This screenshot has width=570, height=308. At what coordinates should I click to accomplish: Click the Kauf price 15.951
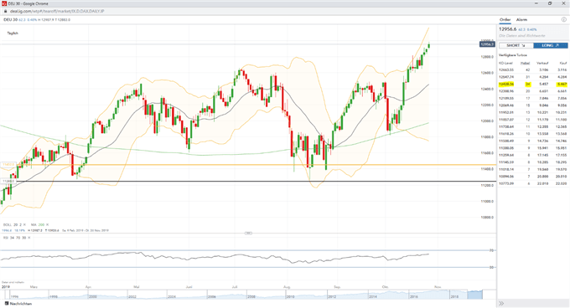pyautogui.click(x=562, y=148)
